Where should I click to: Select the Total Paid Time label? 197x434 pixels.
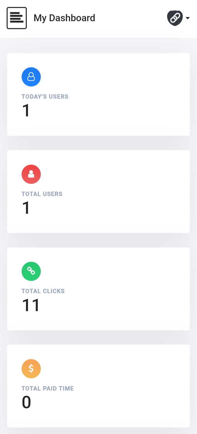point(48,388)
